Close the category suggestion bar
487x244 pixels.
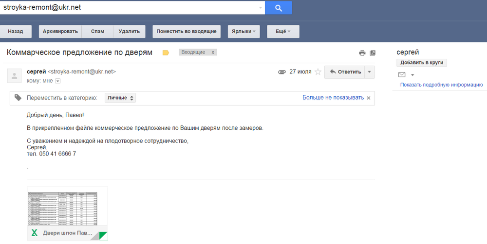pos(368,98)
